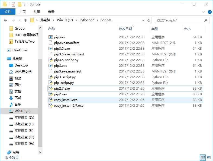Click the search magnifier icon

tap(205, 20)
